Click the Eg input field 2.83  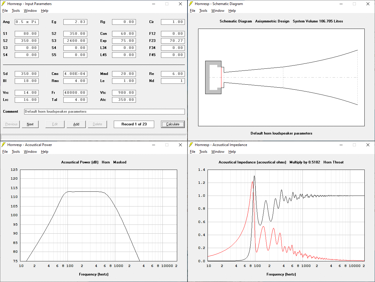click(75, 22)
